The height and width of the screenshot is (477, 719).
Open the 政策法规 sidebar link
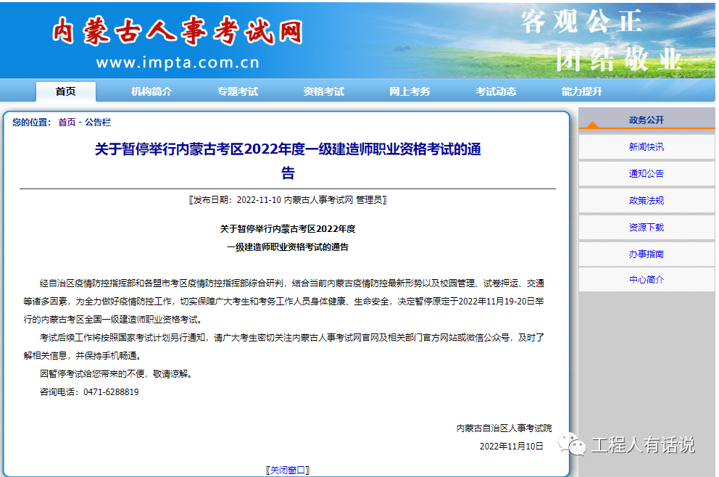[647, 200]
